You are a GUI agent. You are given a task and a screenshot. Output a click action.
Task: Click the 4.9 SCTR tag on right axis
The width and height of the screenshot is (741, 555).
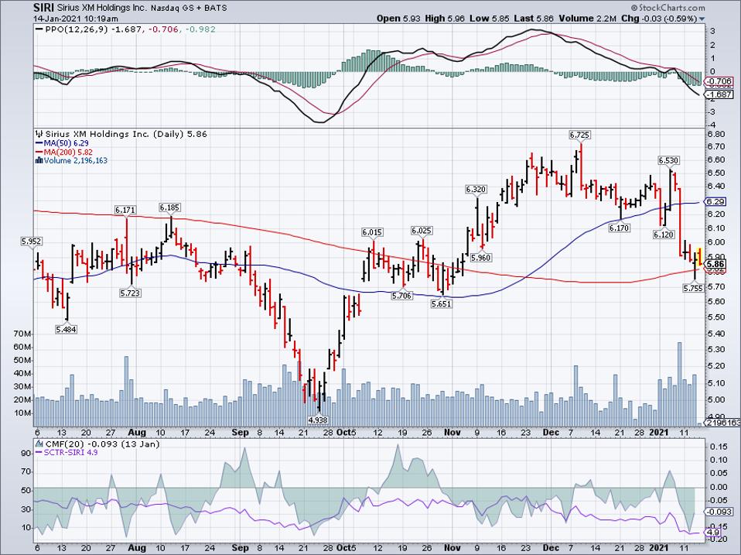(x=712, y=533)
